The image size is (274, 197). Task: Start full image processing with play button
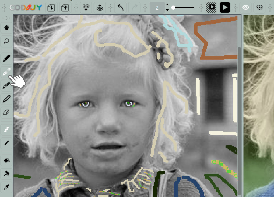coord(225,8)
